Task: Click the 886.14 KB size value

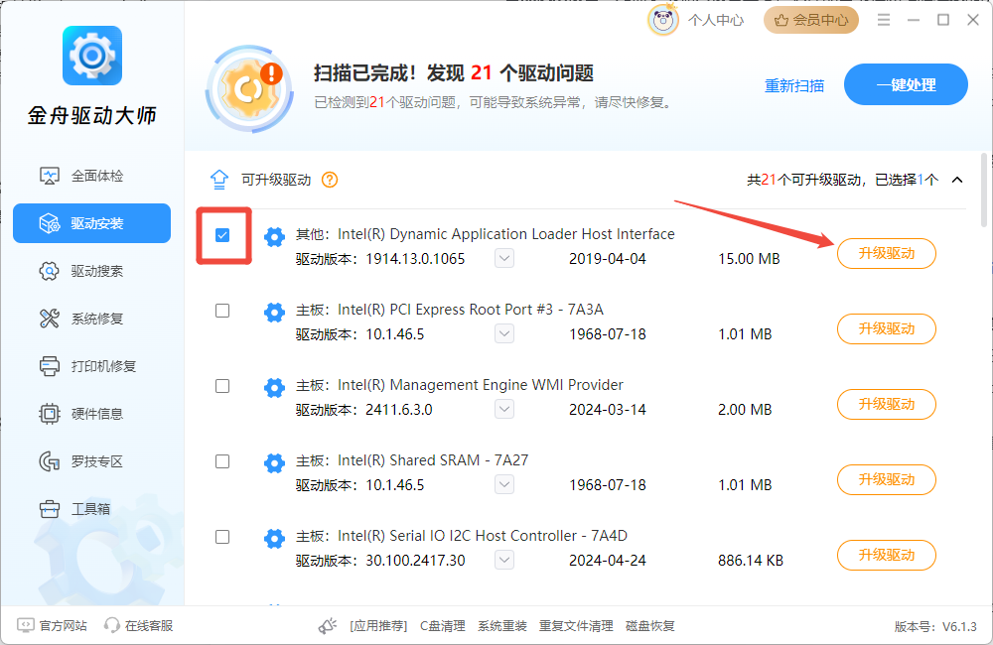Action: (x=751, y=561)
